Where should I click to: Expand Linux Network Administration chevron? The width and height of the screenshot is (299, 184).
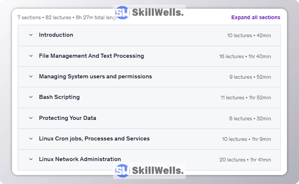tap(31, 159)
